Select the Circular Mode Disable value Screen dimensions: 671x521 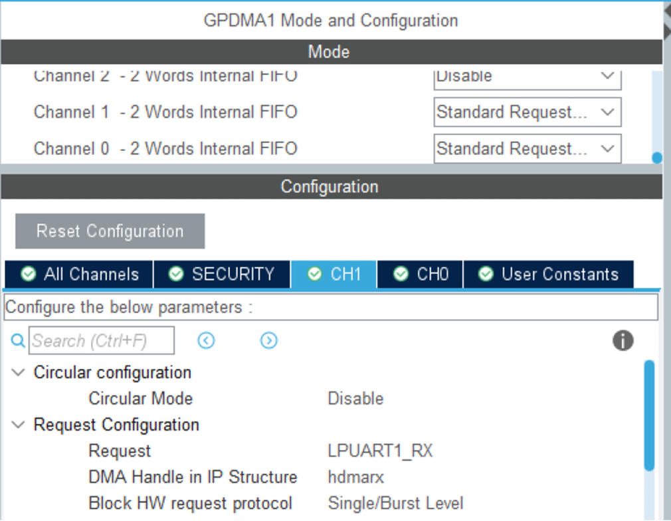(355, 399)
